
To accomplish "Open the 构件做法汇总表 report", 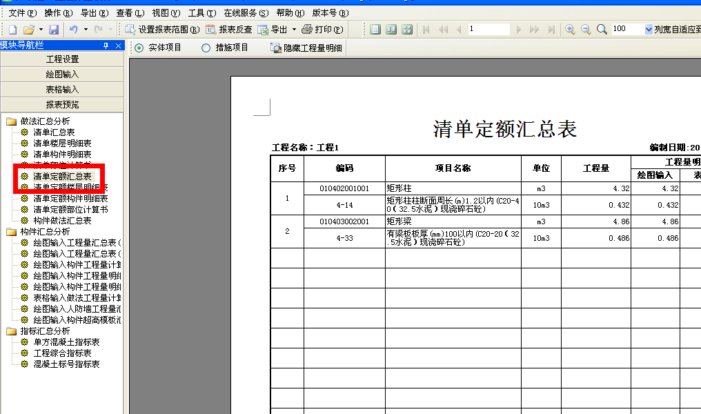I will point(62,220).
